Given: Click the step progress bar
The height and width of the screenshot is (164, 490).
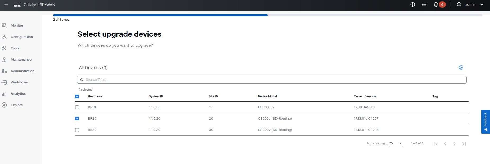Looking at the screenshot, I should click(x=267, y=15).
